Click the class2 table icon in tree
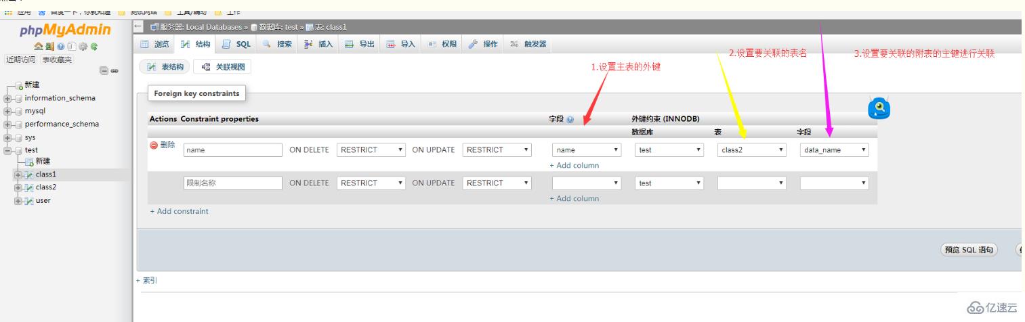 pos(28,187)
